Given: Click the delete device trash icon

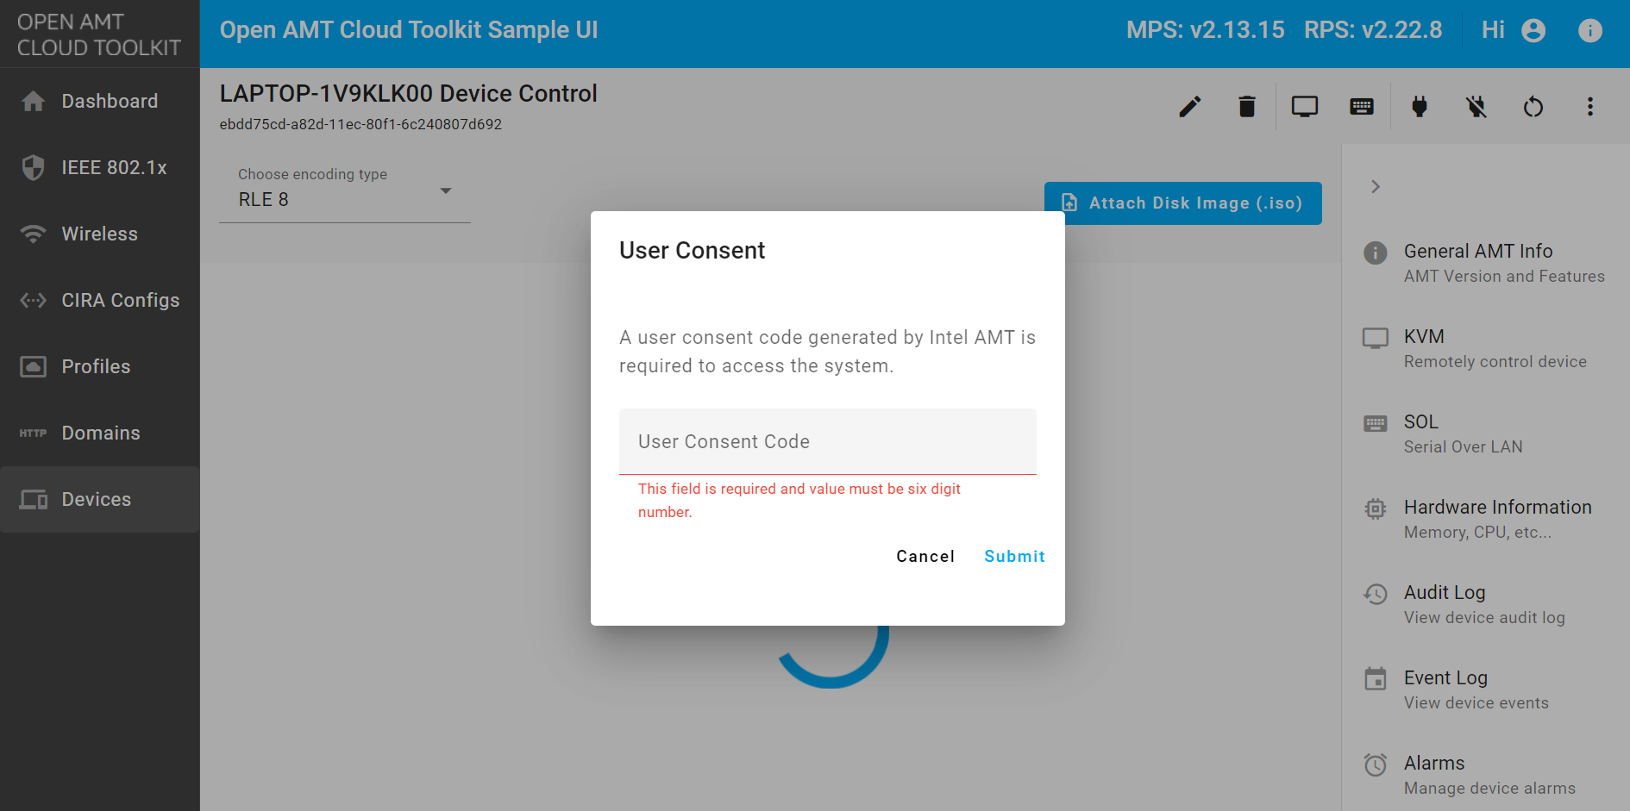Looking at the screenshot, I should [x=1246, y=106].
